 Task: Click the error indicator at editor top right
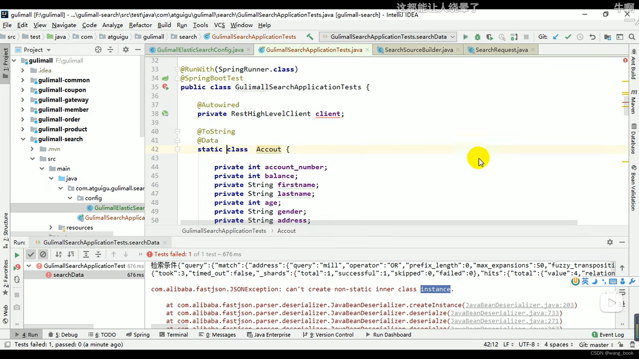point(625,60)
